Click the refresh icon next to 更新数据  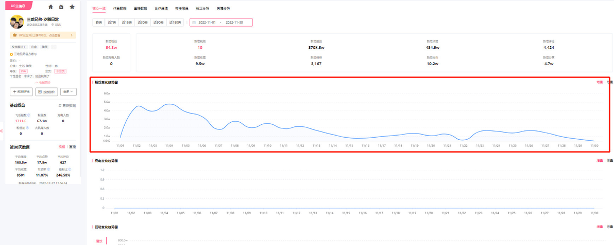click(x=60, y=105)
